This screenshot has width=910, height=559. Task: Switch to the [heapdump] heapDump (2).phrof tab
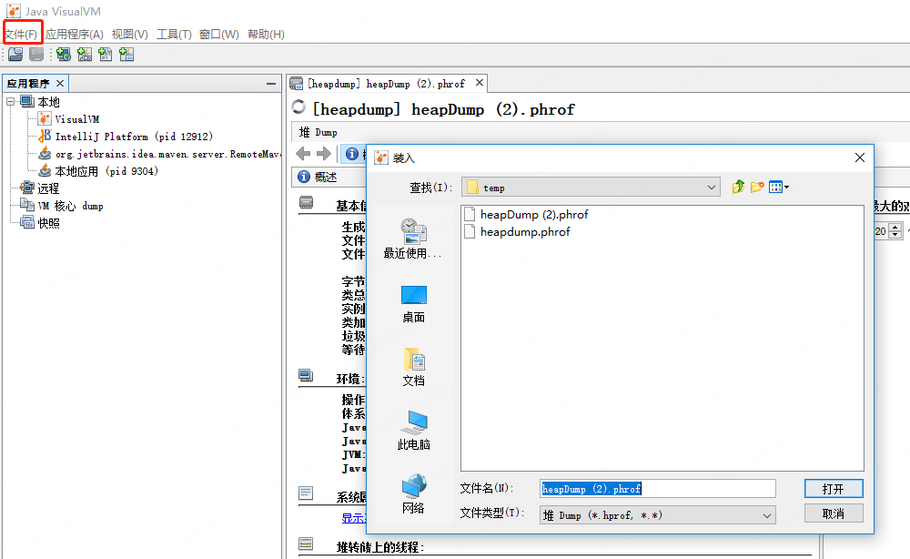(x=386, y=84)
